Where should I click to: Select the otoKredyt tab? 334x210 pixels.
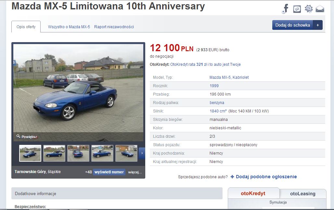pos(253,193)
